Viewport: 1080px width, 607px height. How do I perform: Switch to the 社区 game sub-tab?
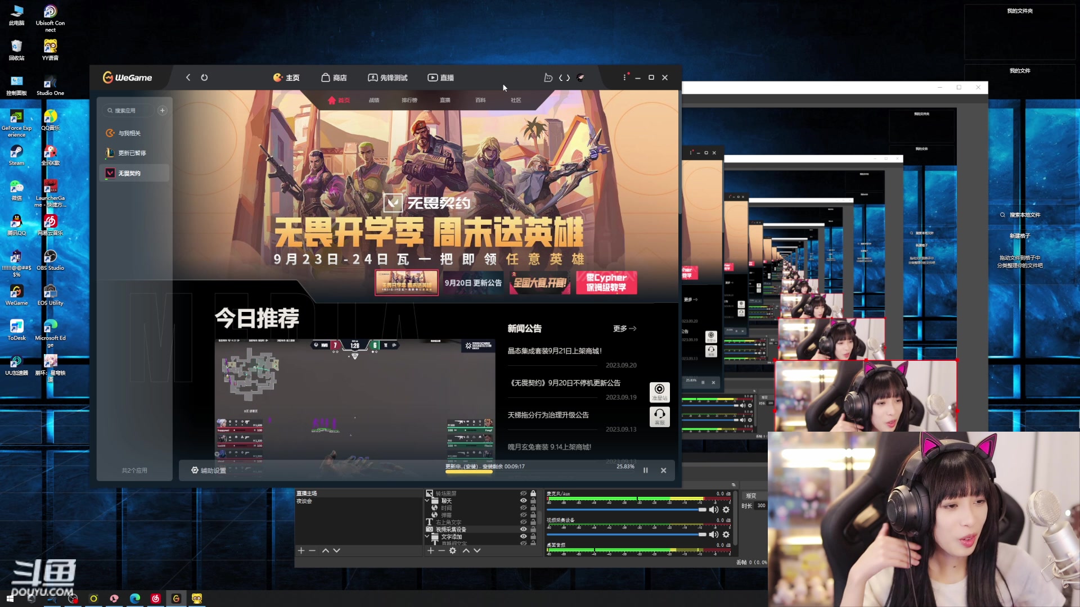(516, 100)
